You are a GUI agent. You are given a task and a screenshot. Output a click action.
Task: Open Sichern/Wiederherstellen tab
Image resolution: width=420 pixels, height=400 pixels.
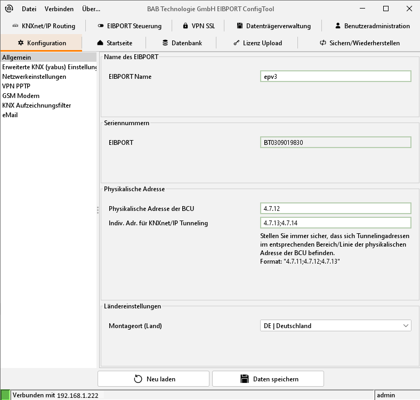coord(359,43)
